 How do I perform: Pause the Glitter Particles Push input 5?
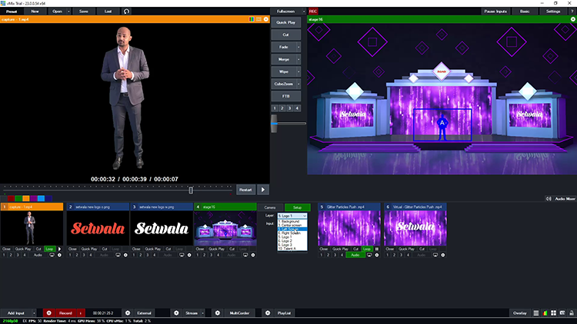coord(376,250)
